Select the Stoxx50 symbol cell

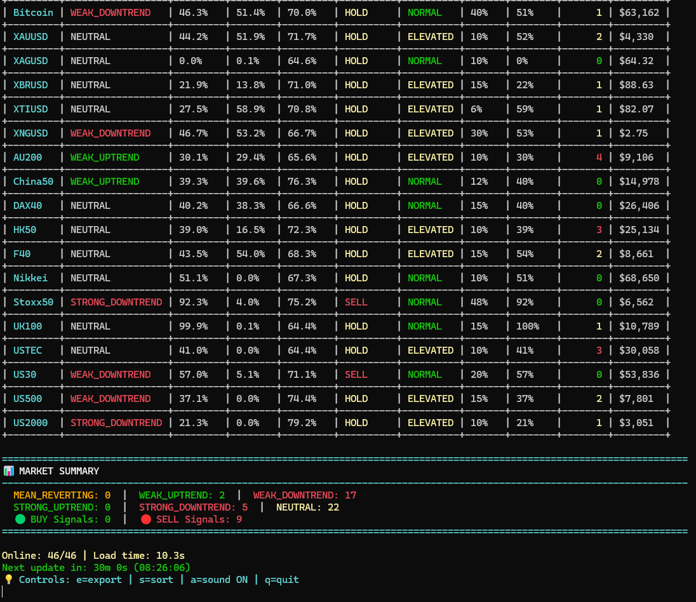[33, 302]
